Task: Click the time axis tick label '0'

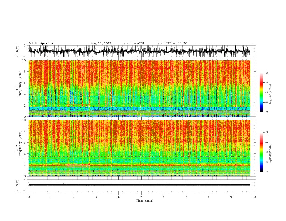Action: (x=29, y=197)
